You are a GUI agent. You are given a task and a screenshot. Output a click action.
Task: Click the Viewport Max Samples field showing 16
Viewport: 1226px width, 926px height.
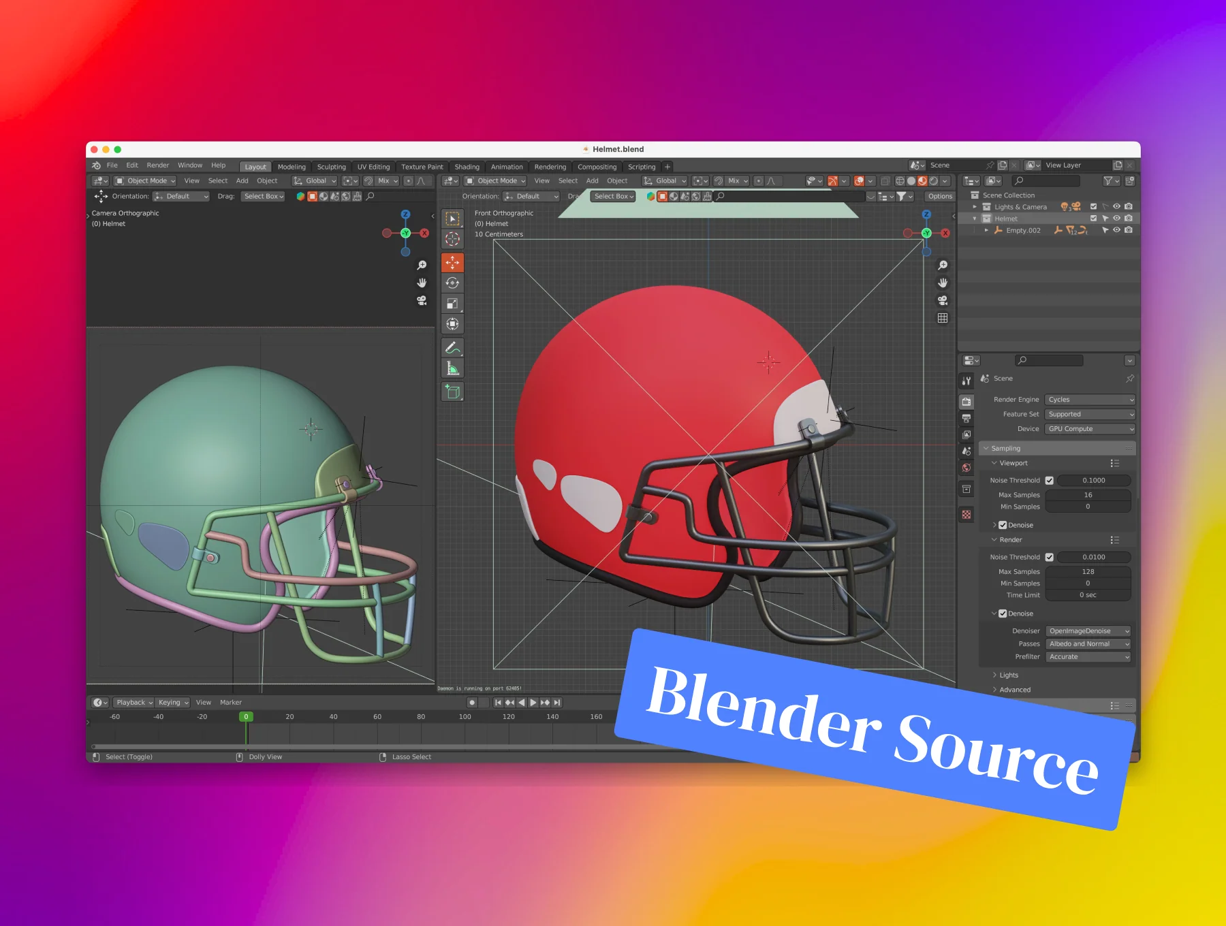(1088, 495)
